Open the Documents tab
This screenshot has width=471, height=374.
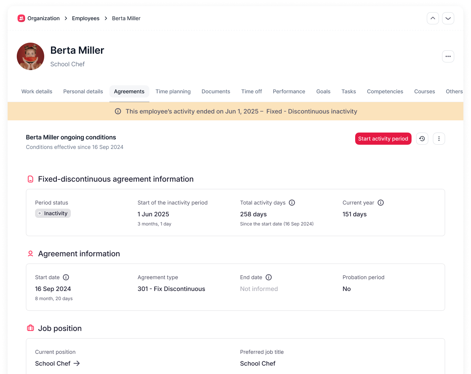[216, 91]
